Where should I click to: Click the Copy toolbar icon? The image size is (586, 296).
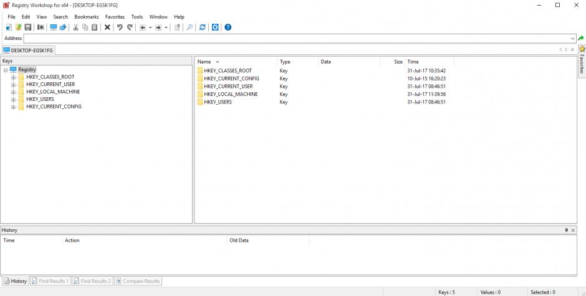[x=85, y=27]
